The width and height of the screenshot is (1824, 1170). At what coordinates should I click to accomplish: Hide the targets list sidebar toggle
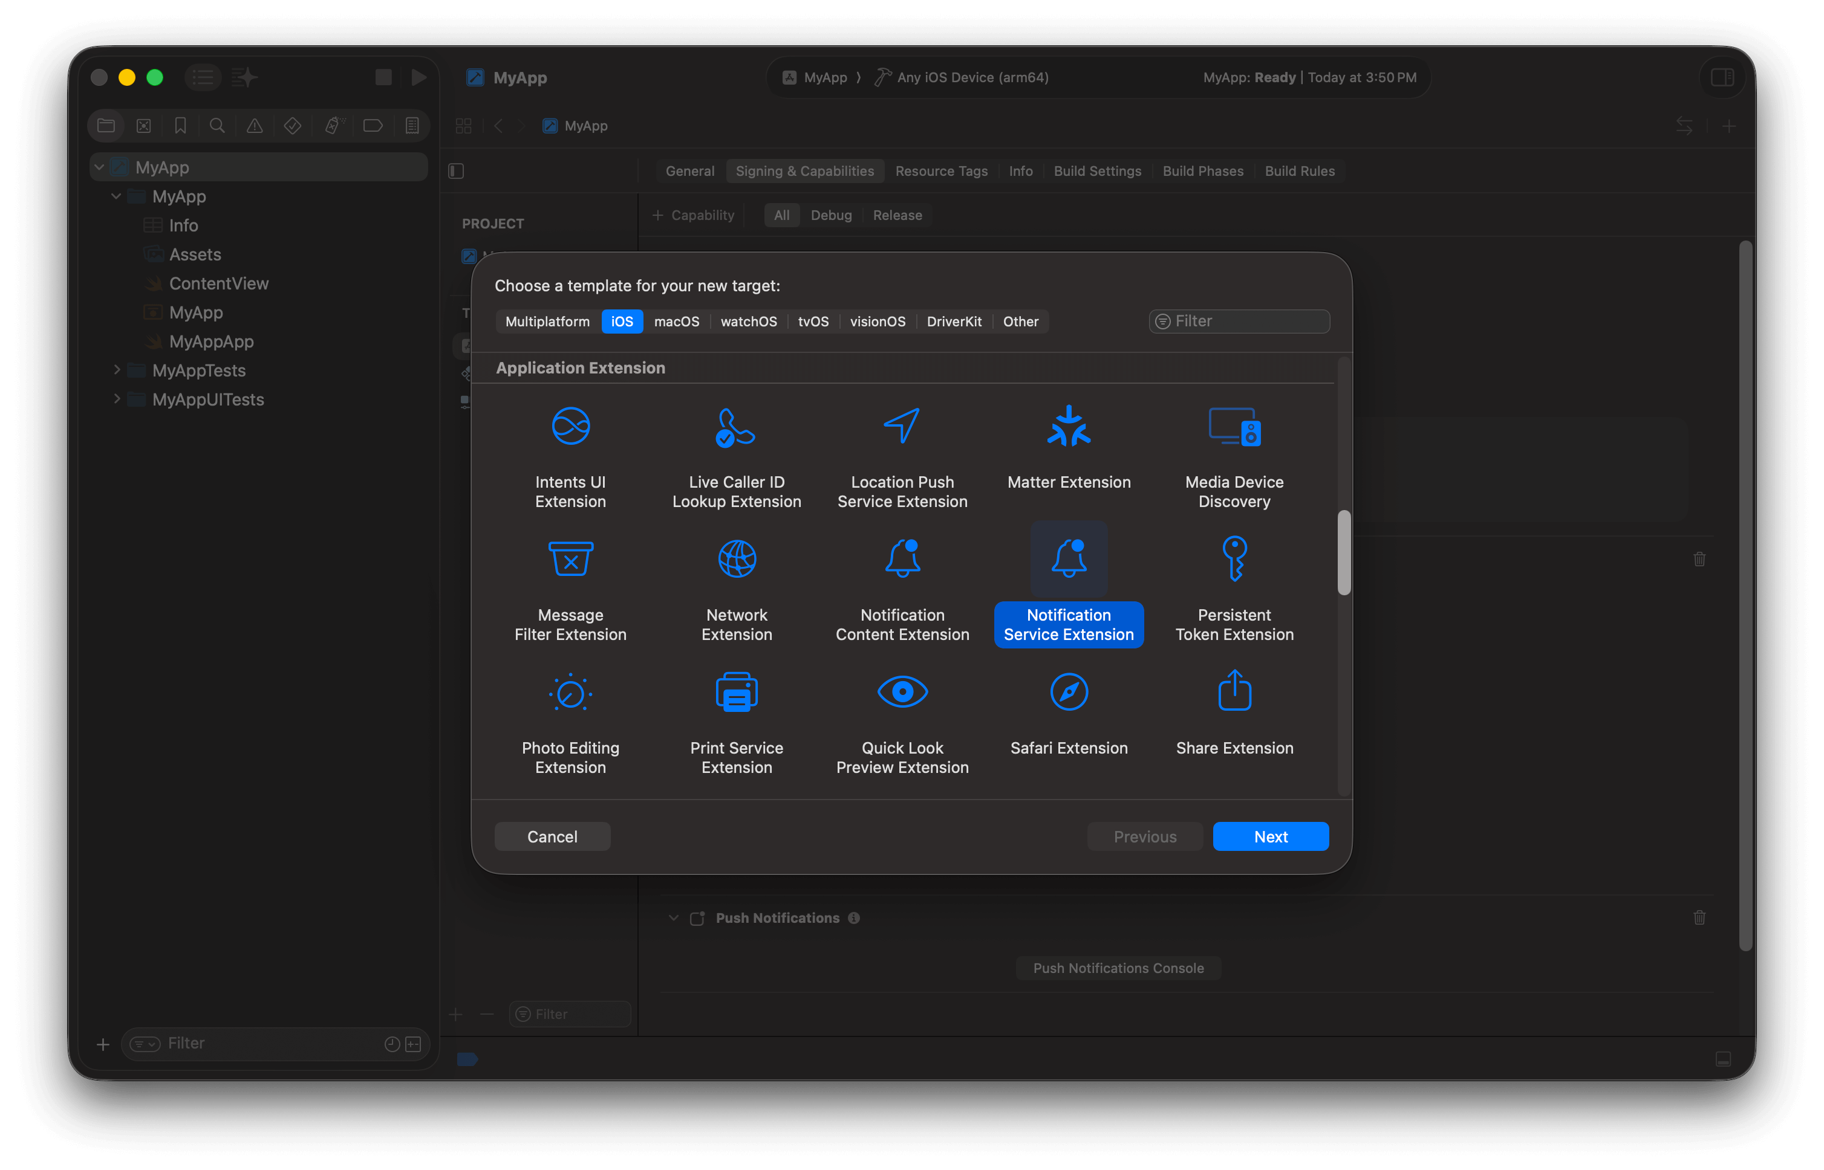coord(456,171)
